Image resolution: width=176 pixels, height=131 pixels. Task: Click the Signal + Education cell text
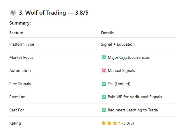tap(118, 44)
